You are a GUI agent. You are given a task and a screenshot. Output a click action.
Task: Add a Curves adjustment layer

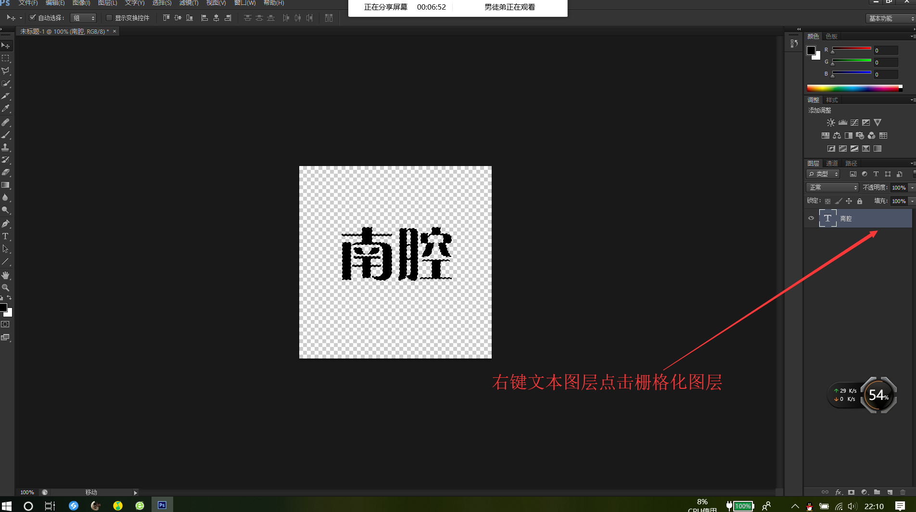854,122
